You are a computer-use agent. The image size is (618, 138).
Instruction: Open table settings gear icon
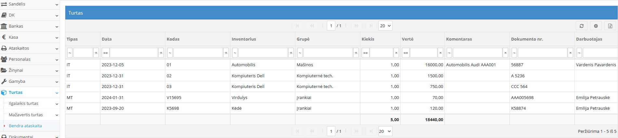point(596,26)
